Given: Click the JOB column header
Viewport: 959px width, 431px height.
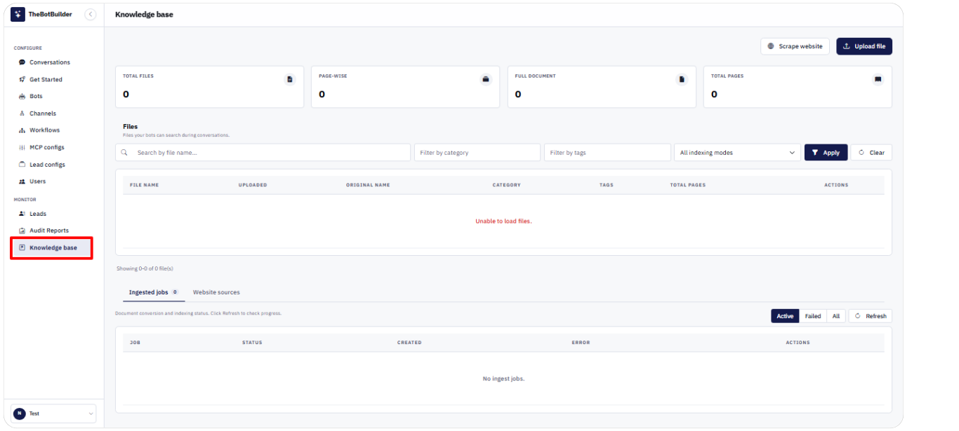Looking at the screenshot, I should pyautogui.click(x=135, y=343).
